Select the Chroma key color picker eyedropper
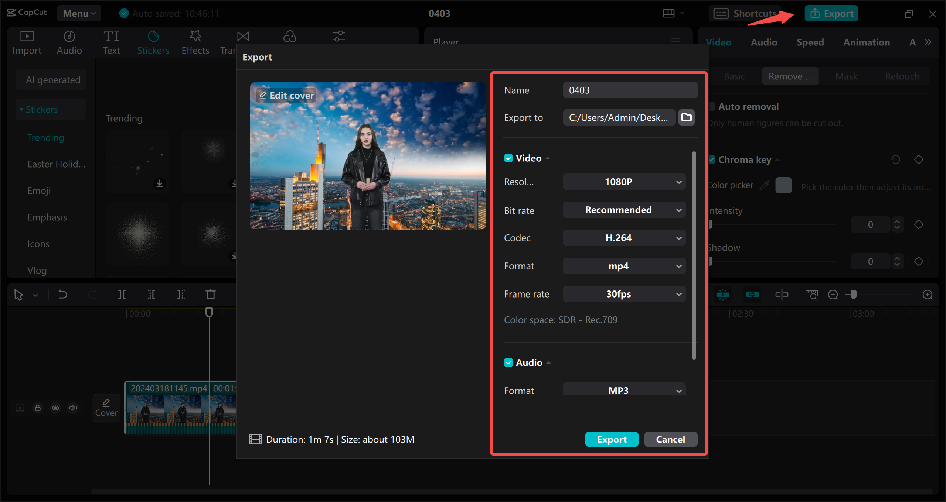This screenshot has width=946, height=502. pyautogui.click(x=765, y=185)
